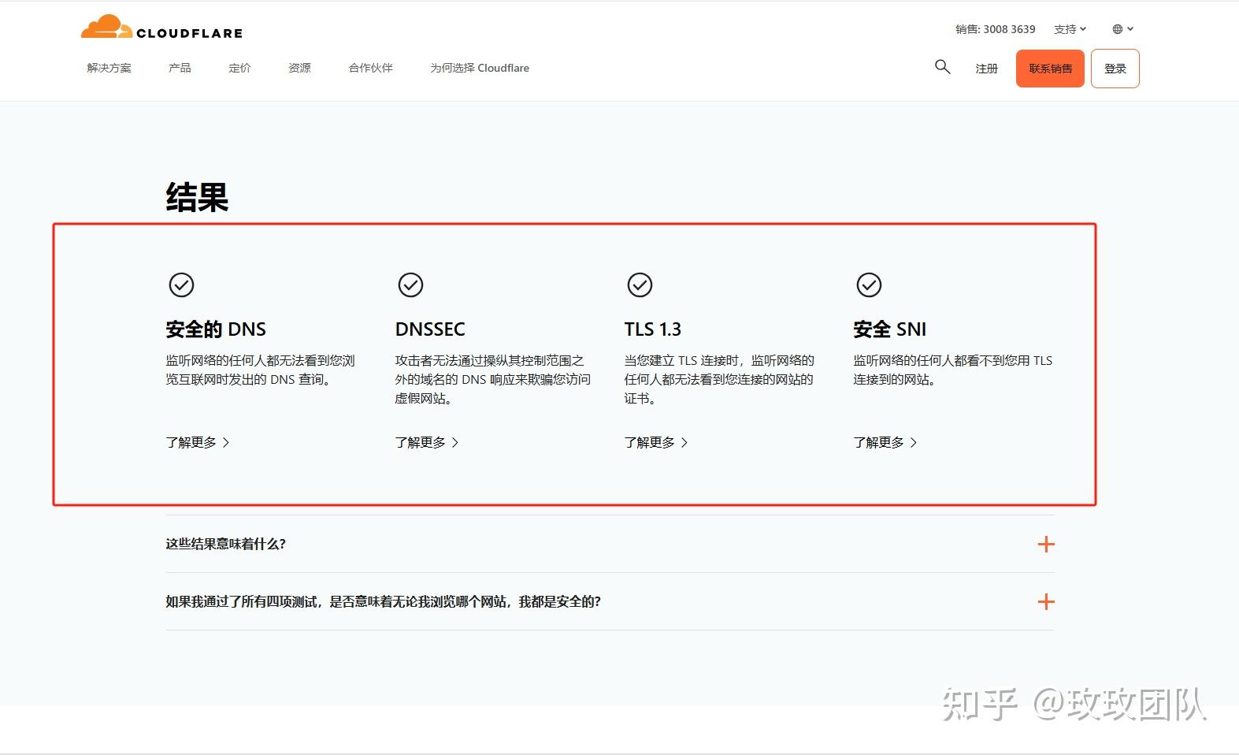Image resolution: width=1239 pixels, height=755 pixels.
Task: Click 了解更多 under TLS 1.3
Action: 655,442
